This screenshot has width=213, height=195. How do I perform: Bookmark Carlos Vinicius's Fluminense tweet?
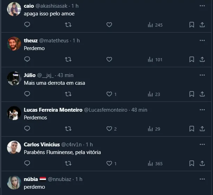[192, 163]
